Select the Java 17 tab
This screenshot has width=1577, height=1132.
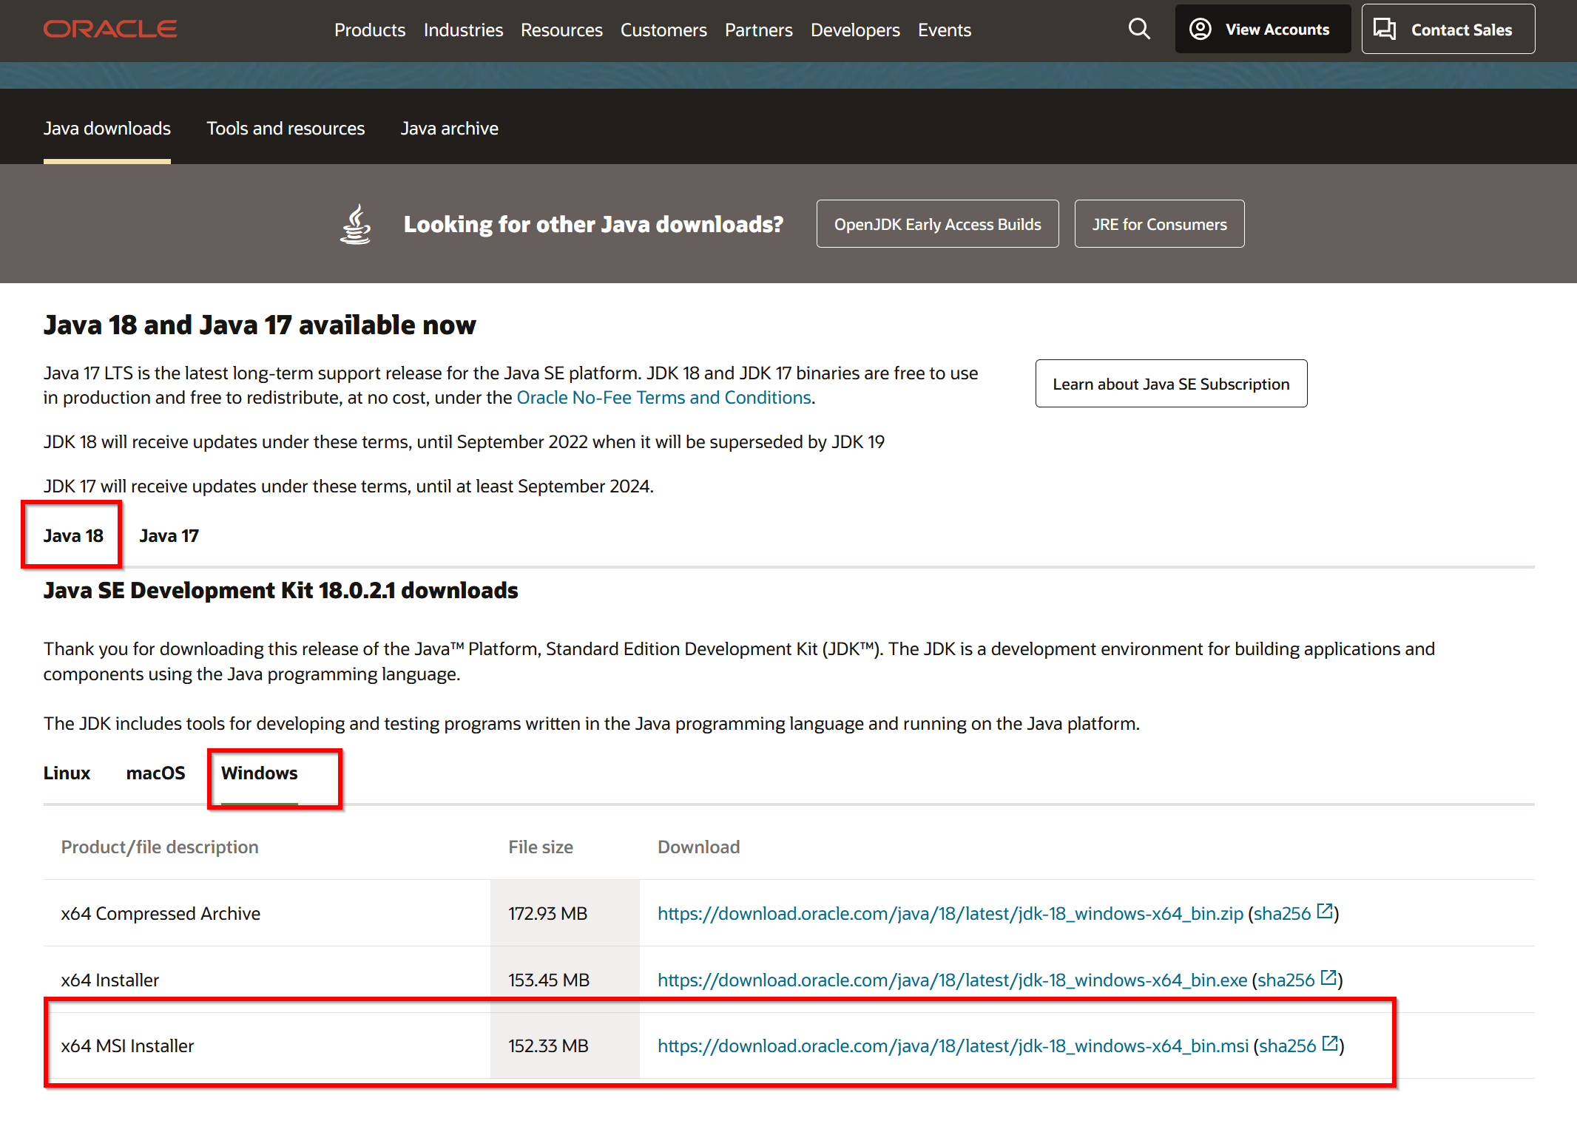(x=169, y=535)
